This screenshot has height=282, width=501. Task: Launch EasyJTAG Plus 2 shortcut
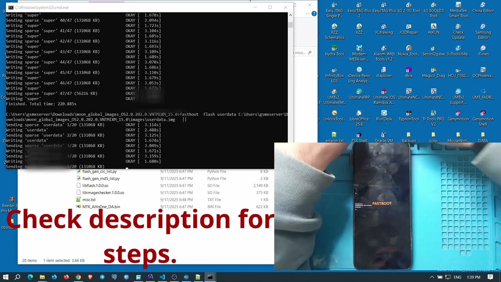click(x=359, y=10)
